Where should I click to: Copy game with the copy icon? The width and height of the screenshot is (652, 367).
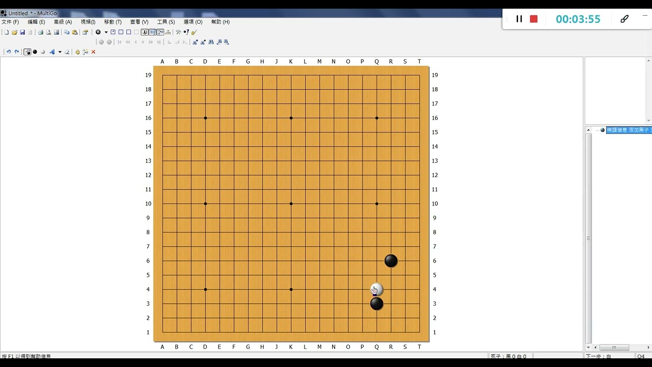pos(67,32)
